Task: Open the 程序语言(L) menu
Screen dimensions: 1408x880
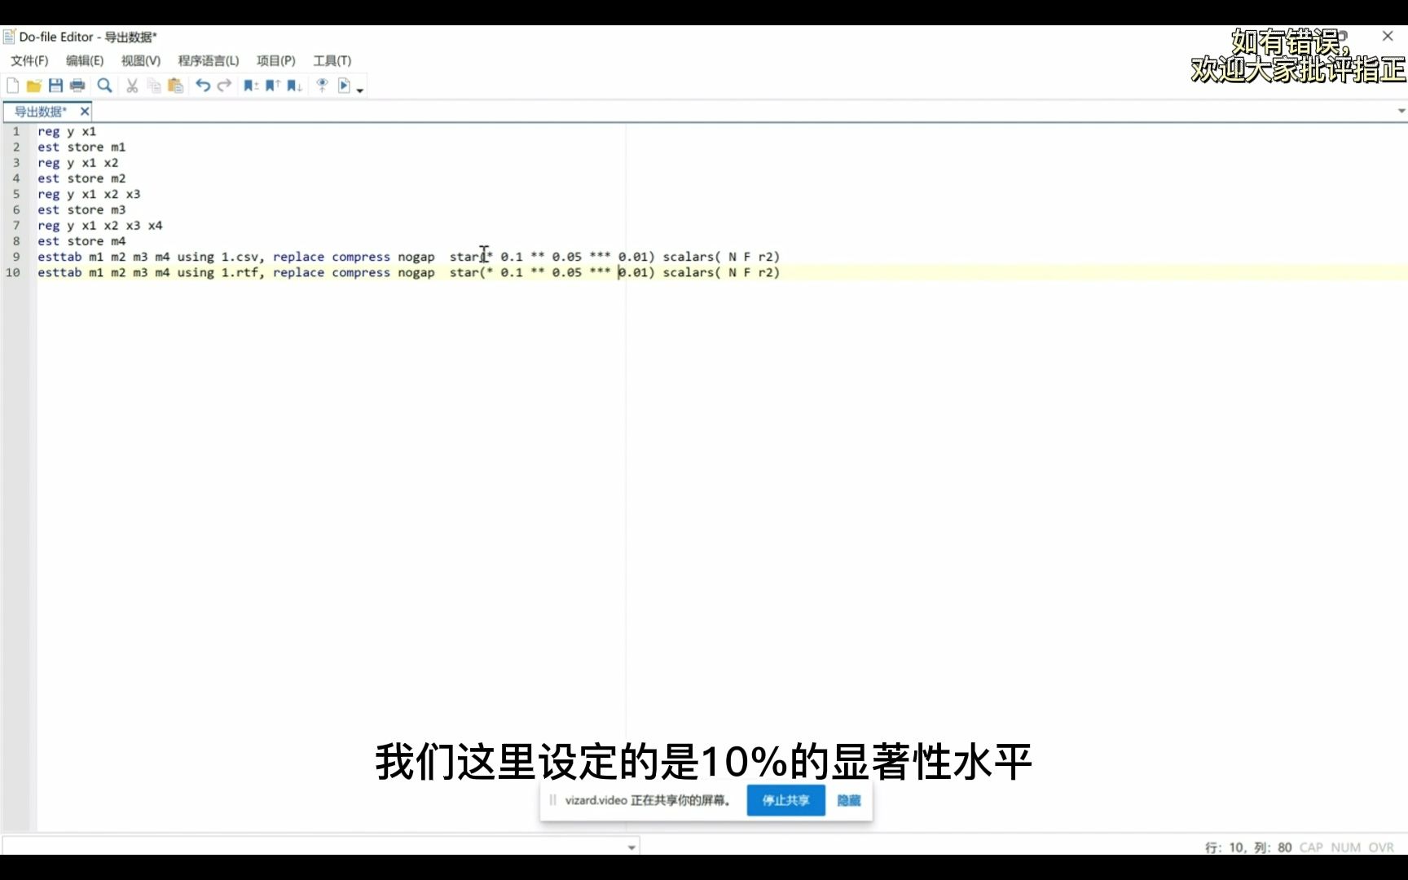Action: [209, 60]
